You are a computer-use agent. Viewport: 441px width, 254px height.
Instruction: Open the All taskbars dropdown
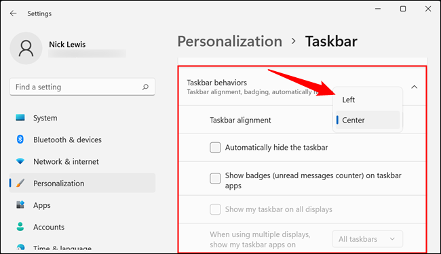pyautogui.click(x=367, y=239)
